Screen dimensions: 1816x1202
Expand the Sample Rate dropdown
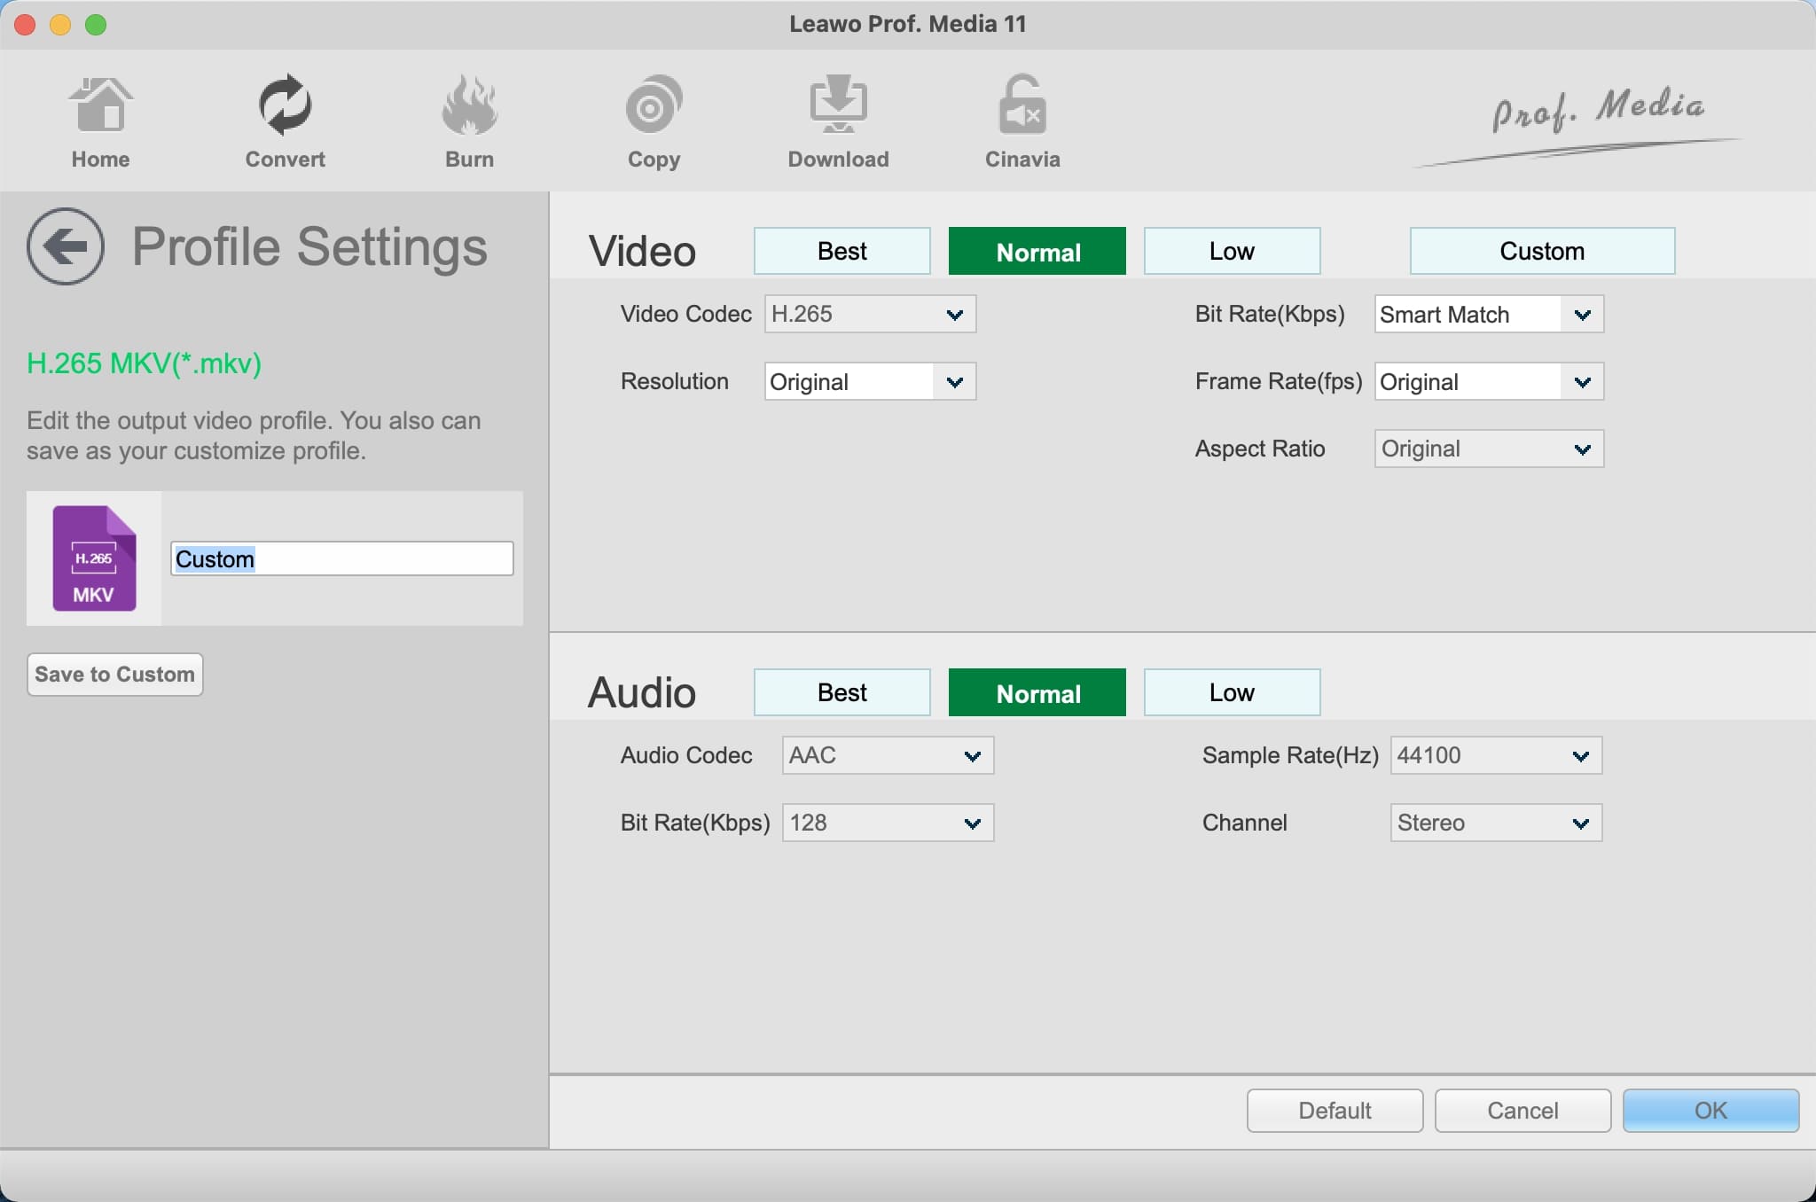(x=1495, y=755)
